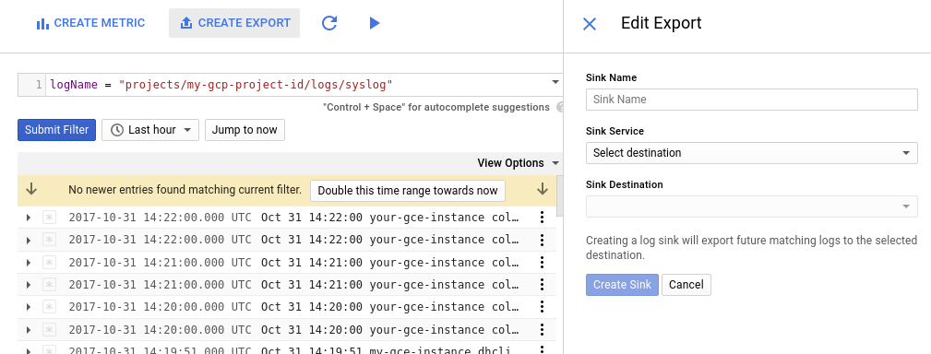
Task: Refresh logs with the circular arrow icon
Action: (329, 23)
